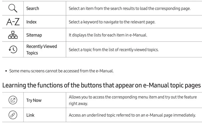Click the magnifying glass Search icon
Viewport: 202px width, 124px height.
point(13,8)
